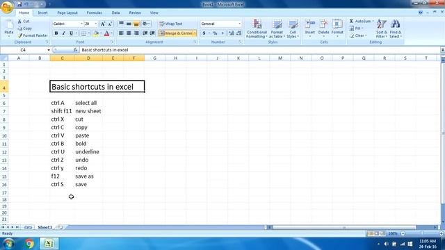The height and width of the screenshot is (250, 445).
Task: Toggle Wrap Text
Action: click(170, 24)
